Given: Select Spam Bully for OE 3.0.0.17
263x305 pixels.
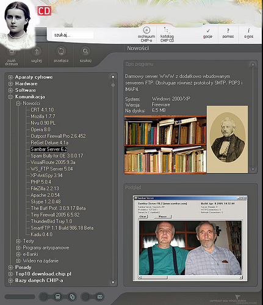Looking at the screenshot, I should (x=57, y=156).
